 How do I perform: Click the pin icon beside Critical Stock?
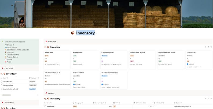point(2,68)
